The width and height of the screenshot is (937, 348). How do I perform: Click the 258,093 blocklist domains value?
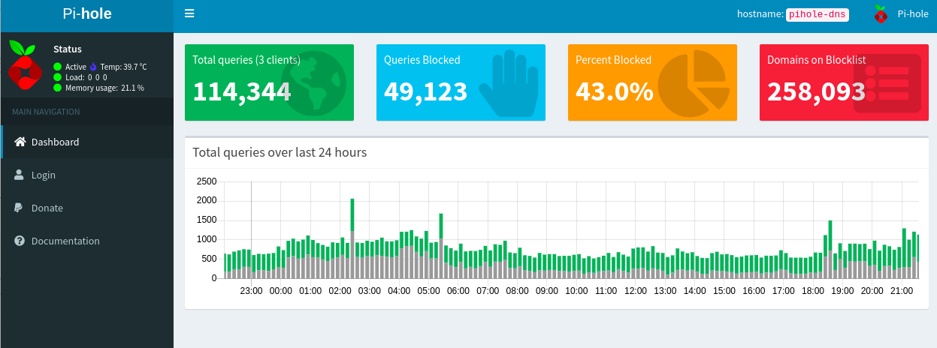click(816, 91)
